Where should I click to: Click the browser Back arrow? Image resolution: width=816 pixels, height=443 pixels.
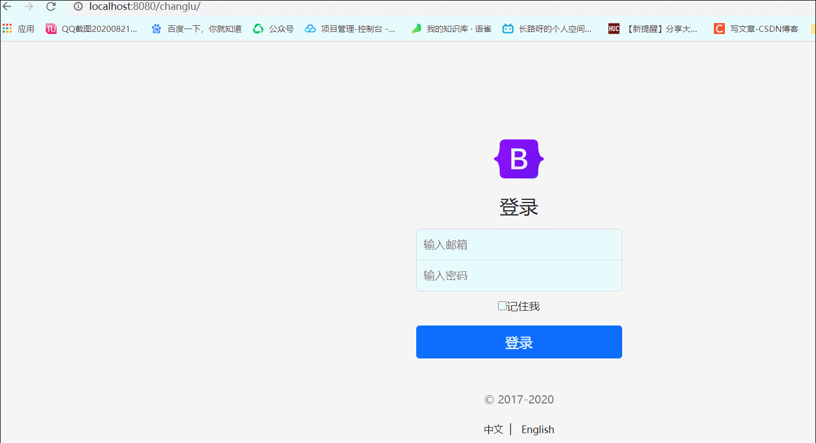coord(7,7)
